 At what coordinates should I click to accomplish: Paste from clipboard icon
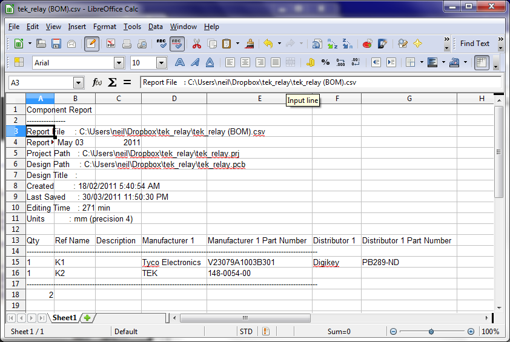[x=227, y=44]
